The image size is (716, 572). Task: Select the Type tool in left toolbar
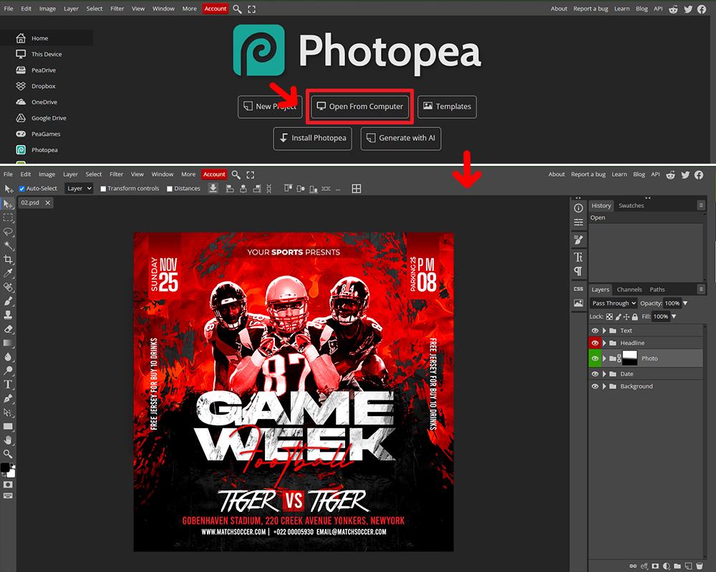pyautogui.click(x=8, y=385)
